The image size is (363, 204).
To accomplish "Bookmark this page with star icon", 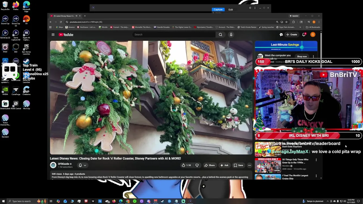I will [x=286, y=22].
